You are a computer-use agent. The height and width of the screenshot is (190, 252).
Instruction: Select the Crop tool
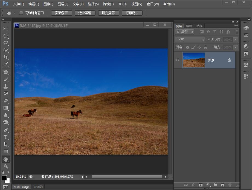5,57
